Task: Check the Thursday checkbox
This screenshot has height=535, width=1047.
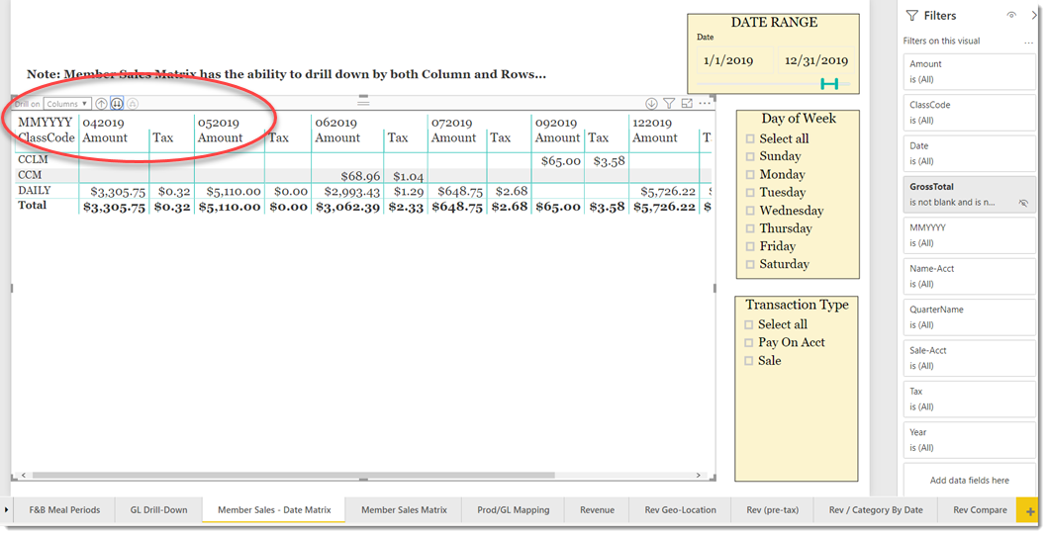Action: point(750,228)
